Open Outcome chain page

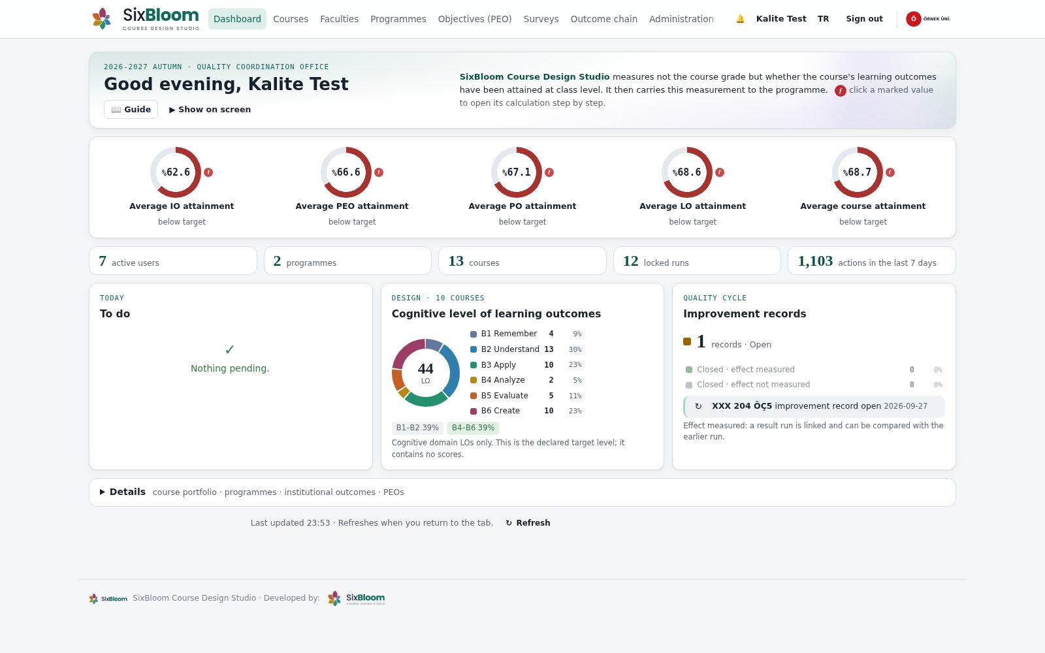pyautogui.click(x=604, y=19)
